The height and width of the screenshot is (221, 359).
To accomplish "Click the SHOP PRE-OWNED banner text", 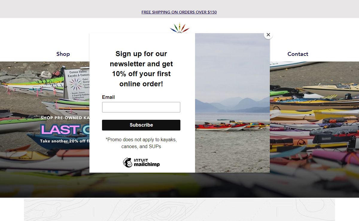I will coord(65,118).
